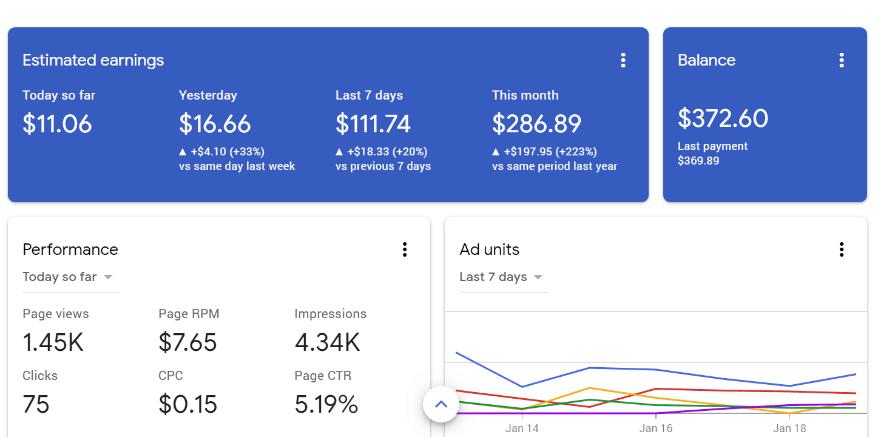Viewport: 875px width, 437px height.
Task: Open the Balance card options menu
Action: tap(842, 59)
